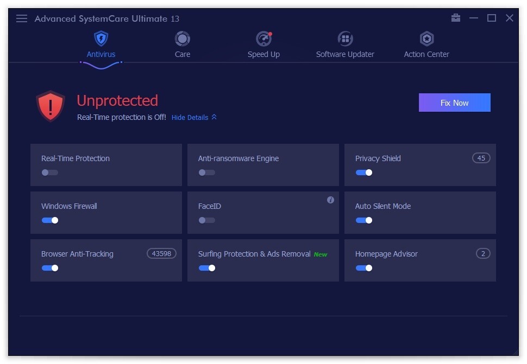Click the Surfing Protection & Ads Removal label
Image resolution: width=527 pixels, height=364 pixels.
pyautogui.click(x=254, y=254)
